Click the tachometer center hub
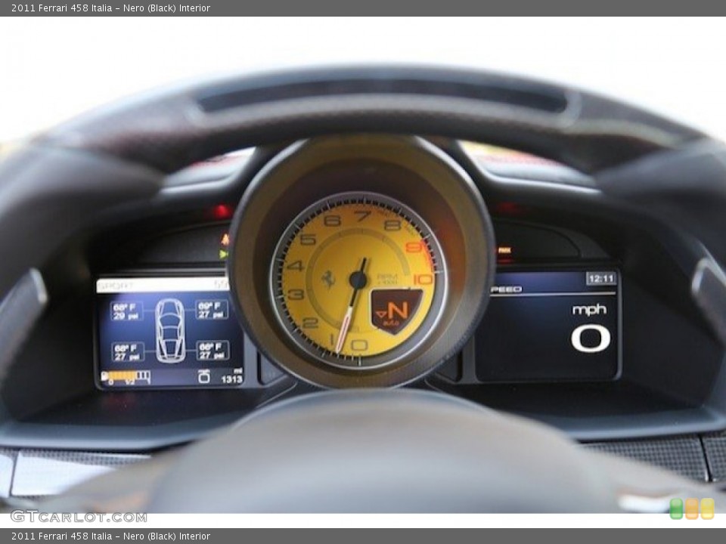This screenshot has height=544, width=726. point(358,280)
